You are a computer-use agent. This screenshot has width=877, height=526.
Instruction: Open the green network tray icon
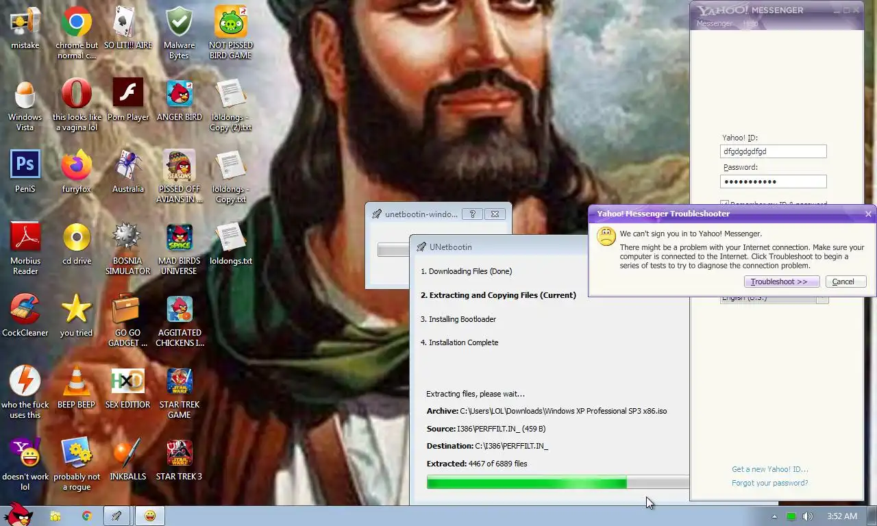[x=791, y=516]
